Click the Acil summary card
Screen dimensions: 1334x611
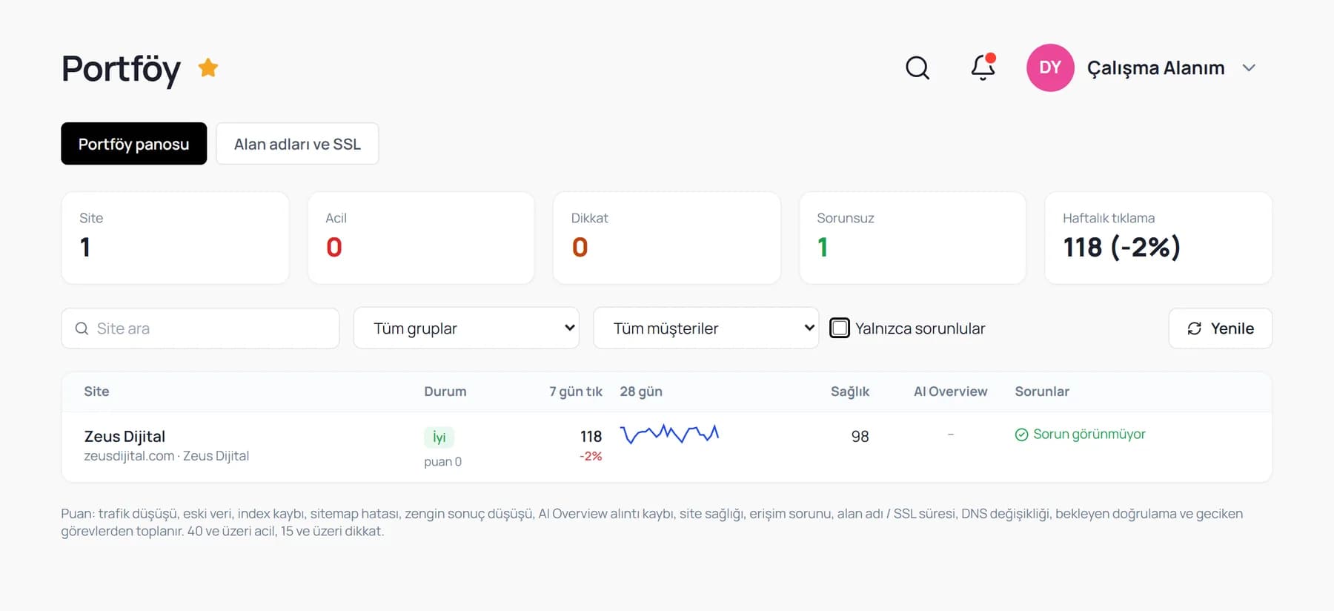point(421,238)
